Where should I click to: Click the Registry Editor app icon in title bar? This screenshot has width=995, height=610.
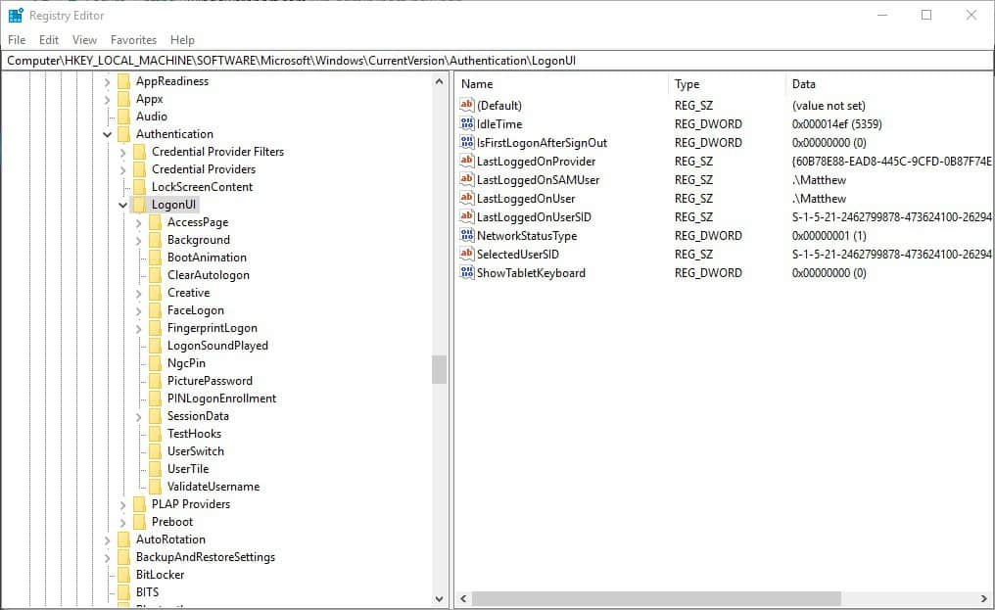pos(16,16)
